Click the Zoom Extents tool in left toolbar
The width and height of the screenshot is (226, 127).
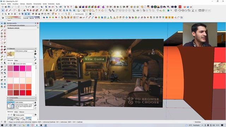coord(1,73)
